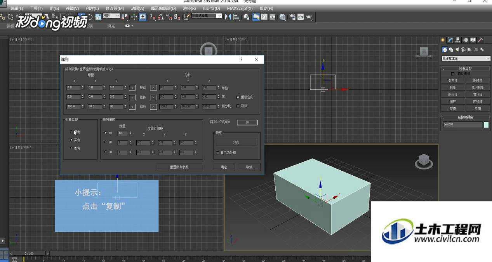The width and height of the screenshot is (492, 262).
Task: Toggle the 自动栅格 checkbox
Action: 453,74
